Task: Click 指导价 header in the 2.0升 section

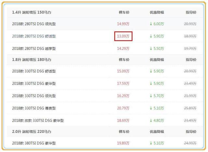Action: coord(191,132)
